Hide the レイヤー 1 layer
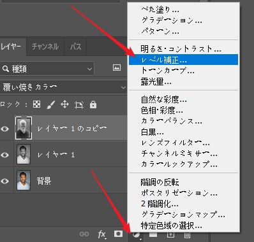The width and height of the screenshot is (254, 242). coord(5,155)
